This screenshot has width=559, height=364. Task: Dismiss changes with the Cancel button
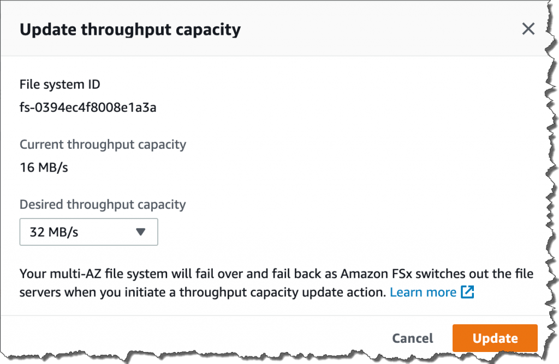click(x=413, y=338)
